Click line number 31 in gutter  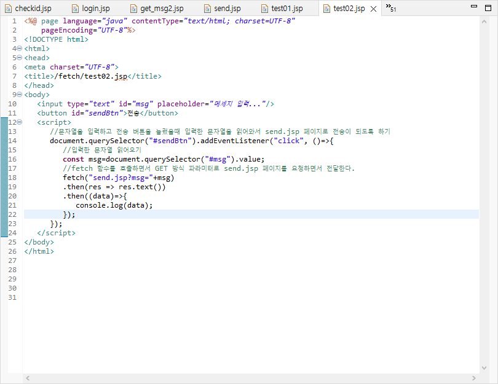12,297
